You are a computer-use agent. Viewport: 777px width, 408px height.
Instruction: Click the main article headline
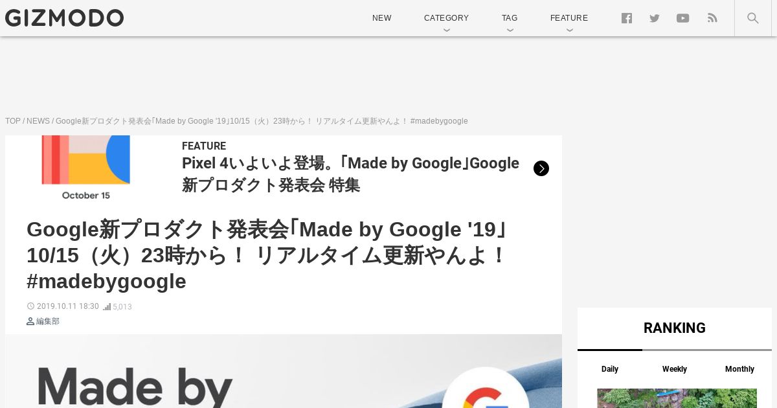[x=266, y=255]
